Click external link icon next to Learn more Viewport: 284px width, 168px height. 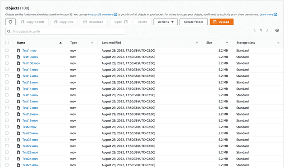tap(275, 14)
